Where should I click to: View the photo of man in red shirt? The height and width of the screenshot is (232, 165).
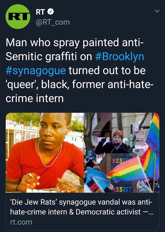tap(45, 153)
